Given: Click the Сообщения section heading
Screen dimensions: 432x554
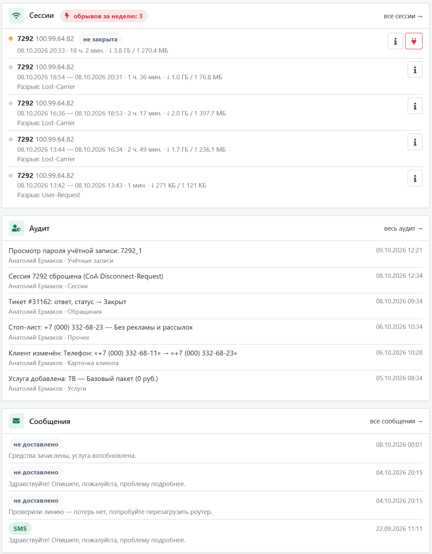Looking at the screenshot, I should [x=50, y=421].
